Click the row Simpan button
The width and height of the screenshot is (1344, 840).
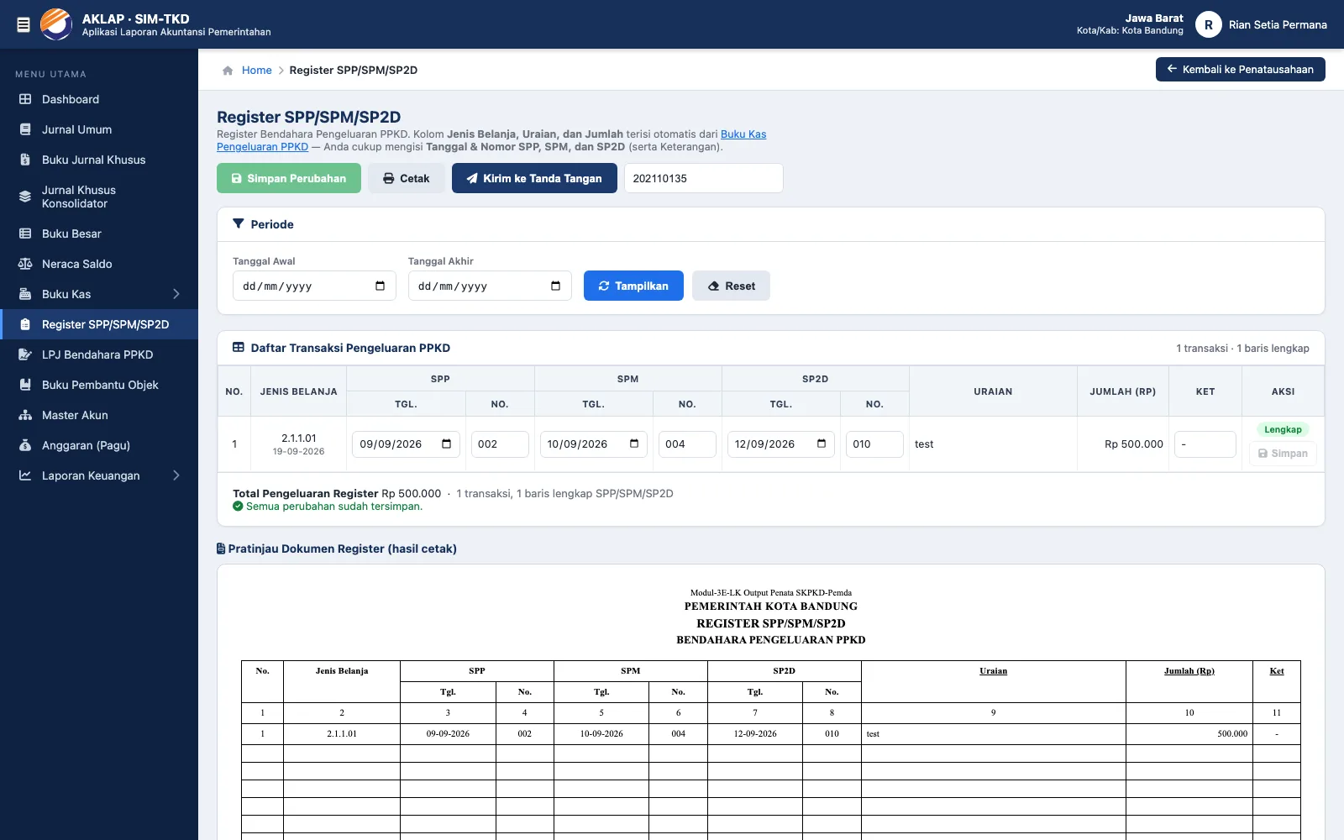(x=1283, y=454)
